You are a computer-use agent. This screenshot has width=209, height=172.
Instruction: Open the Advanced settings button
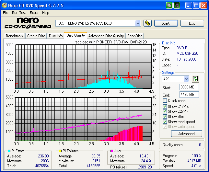pos(186,134)
